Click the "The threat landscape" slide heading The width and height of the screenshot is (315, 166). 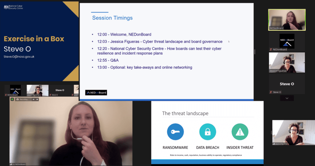click(185, 113)
